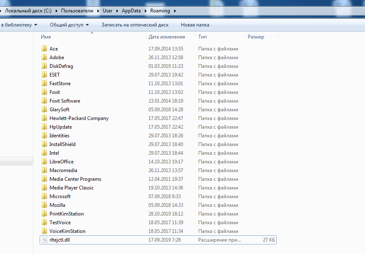
Task: Click the HpUpdate folder icon
Action: pyautogui.click(x=44, y=127)
